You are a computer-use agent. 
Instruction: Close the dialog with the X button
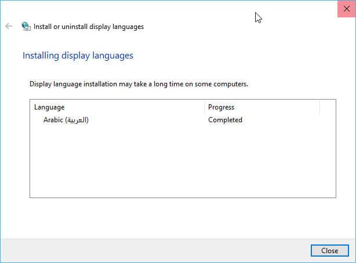(x=347, y=9)
